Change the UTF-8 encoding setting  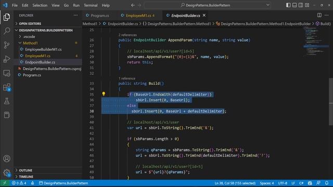(283, 183)
